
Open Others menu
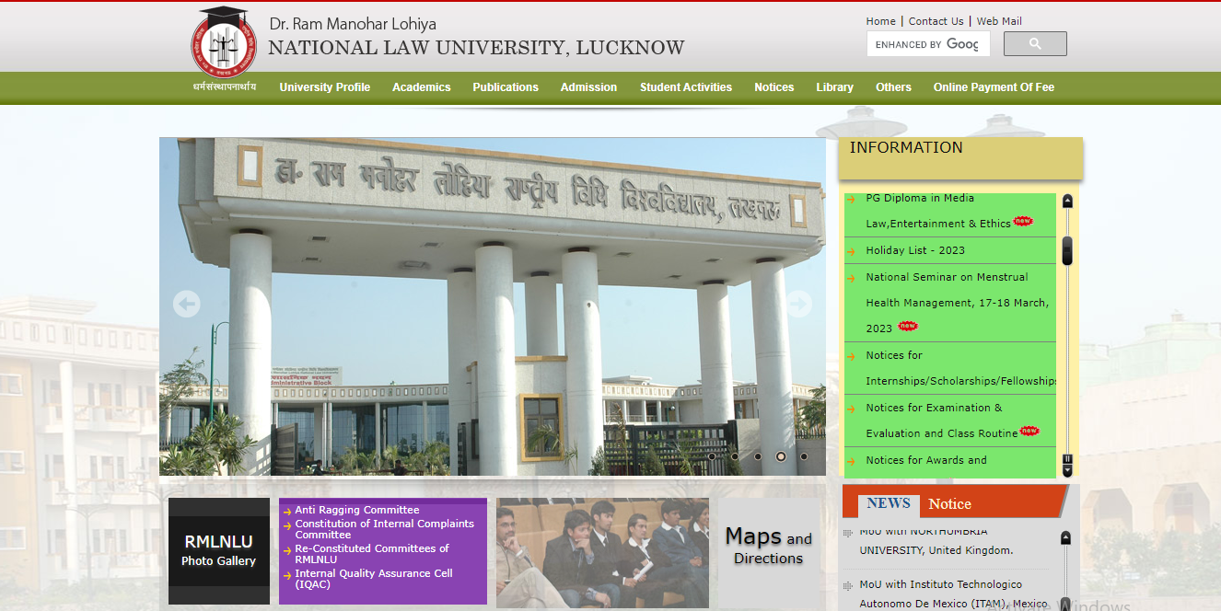click(x=893, y=87)
